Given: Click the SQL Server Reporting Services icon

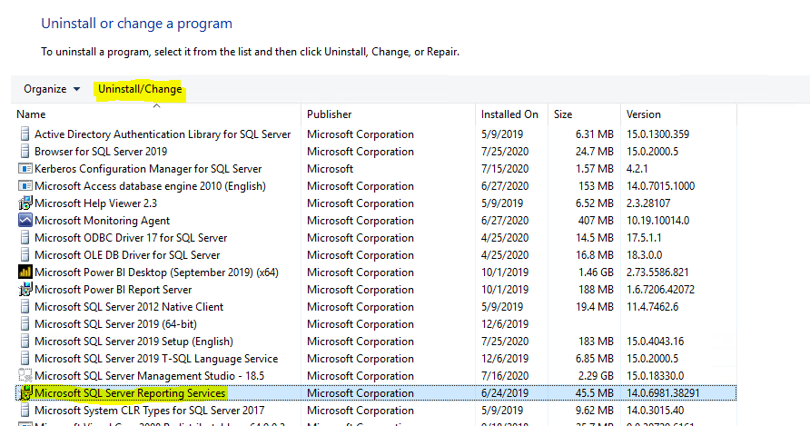Looking at the screenshot, I should point(25,393).
